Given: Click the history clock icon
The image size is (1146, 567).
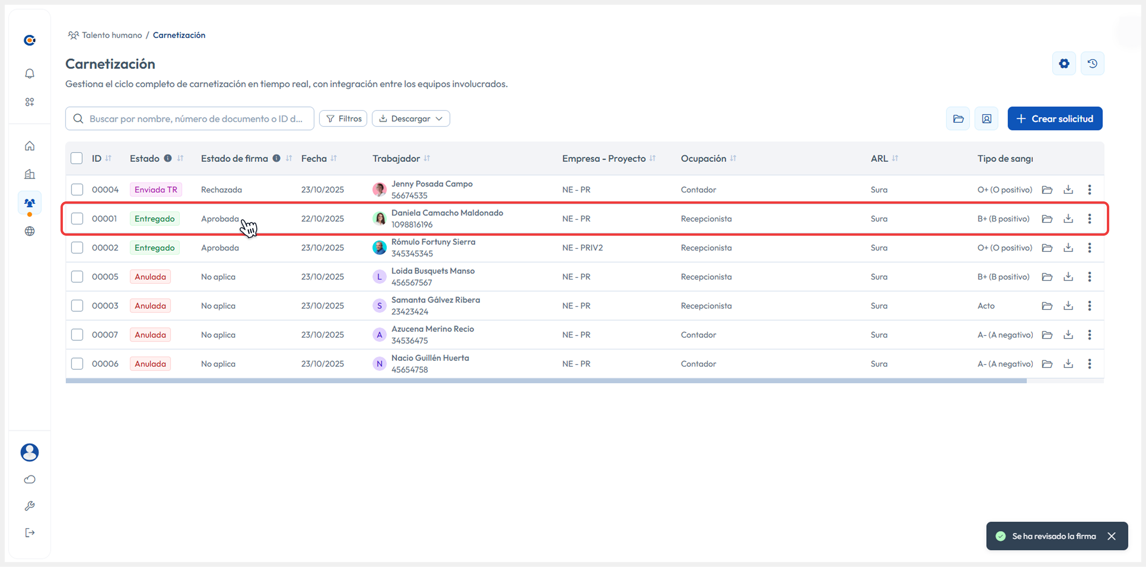Looking at the screenshot, I should tap(1092, 64).
